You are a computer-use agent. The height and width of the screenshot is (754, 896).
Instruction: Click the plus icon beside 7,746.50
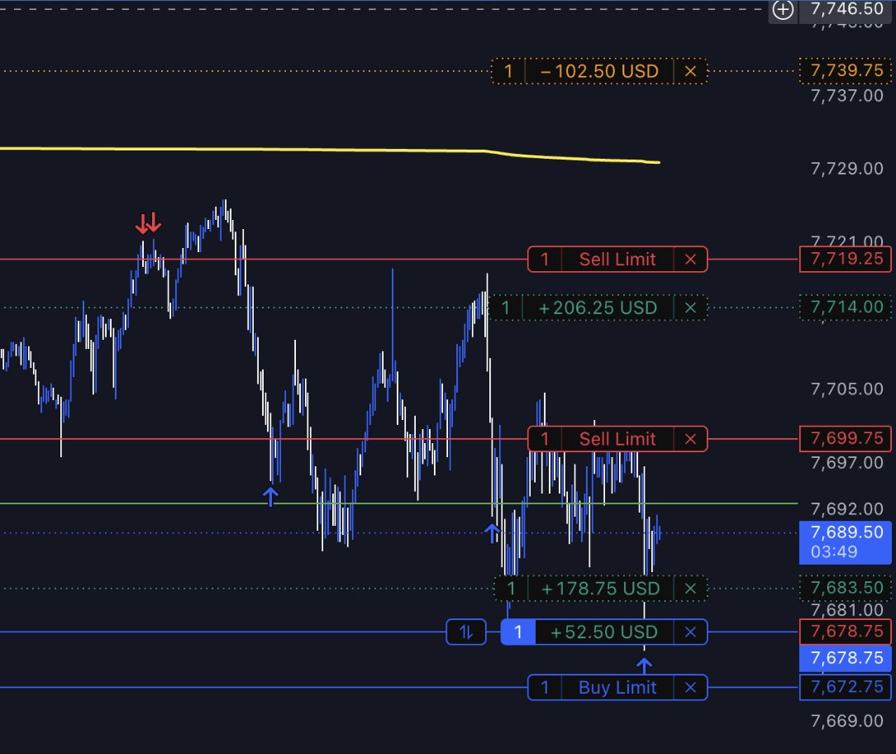[x=782, y=9]
